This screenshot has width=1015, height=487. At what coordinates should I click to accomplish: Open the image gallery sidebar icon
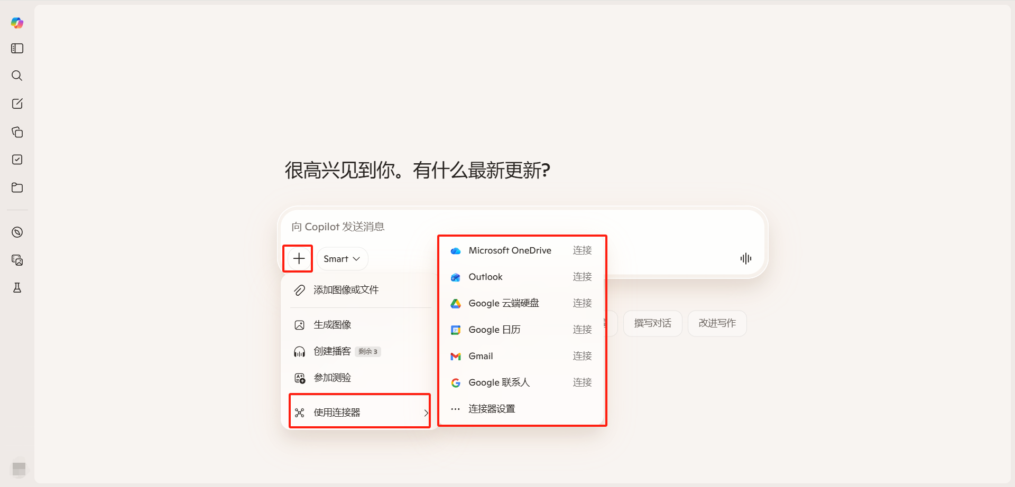[x=17, y=260]
